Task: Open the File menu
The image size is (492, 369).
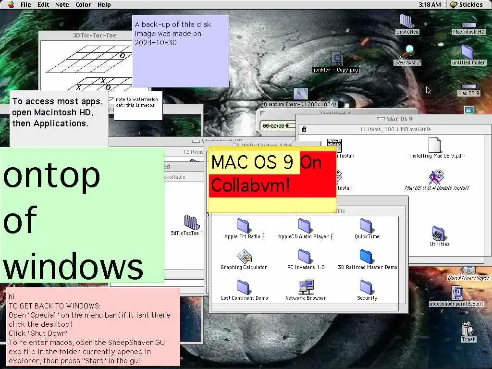Action: pos(26,4)
